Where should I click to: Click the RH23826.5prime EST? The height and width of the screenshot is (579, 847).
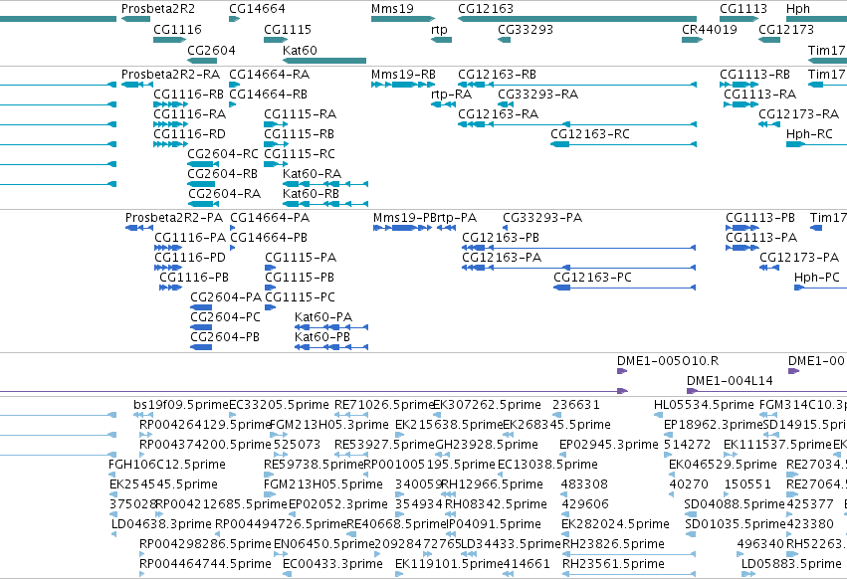[629, 554]
